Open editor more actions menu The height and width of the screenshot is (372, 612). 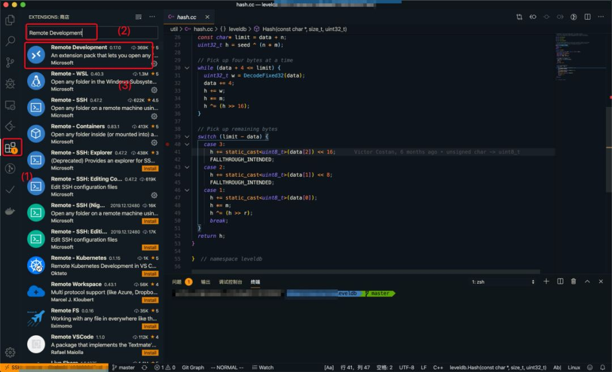(601, 17)
